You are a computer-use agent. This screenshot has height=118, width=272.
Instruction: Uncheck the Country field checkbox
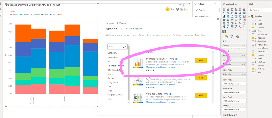point(253,27)
